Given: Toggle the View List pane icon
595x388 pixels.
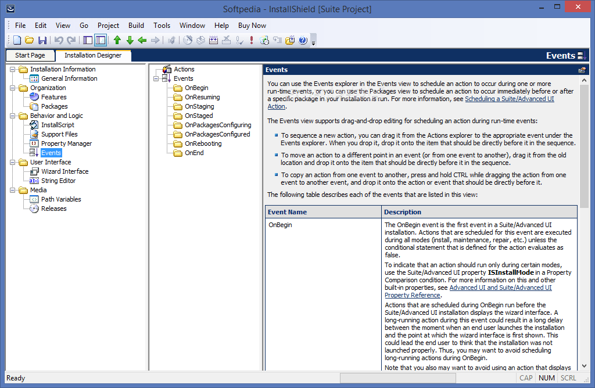Looking at the screenshot, I should pos(88,40).
